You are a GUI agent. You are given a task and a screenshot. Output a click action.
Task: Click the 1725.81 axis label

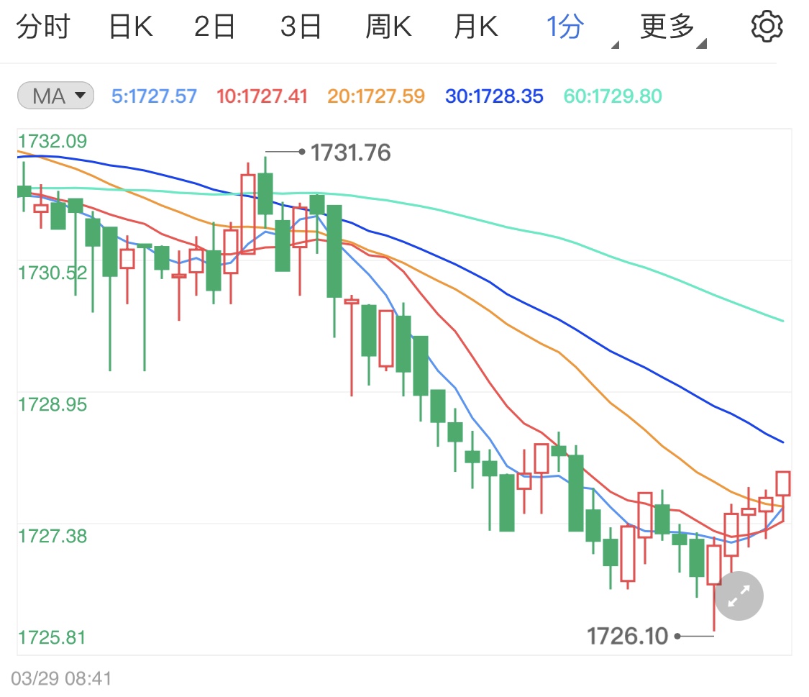52,638
